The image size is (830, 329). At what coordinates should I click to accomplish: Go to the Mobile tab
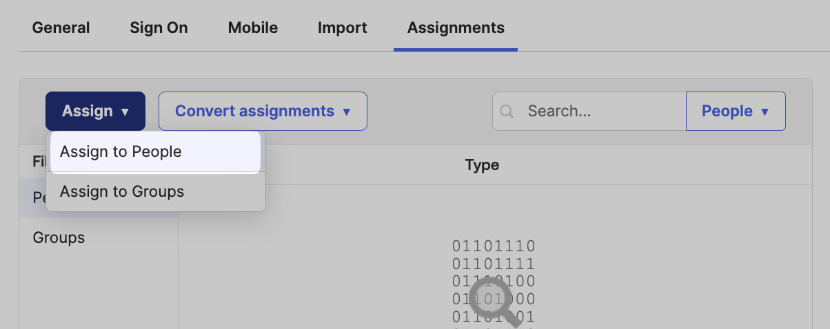(x=253, y=28)
